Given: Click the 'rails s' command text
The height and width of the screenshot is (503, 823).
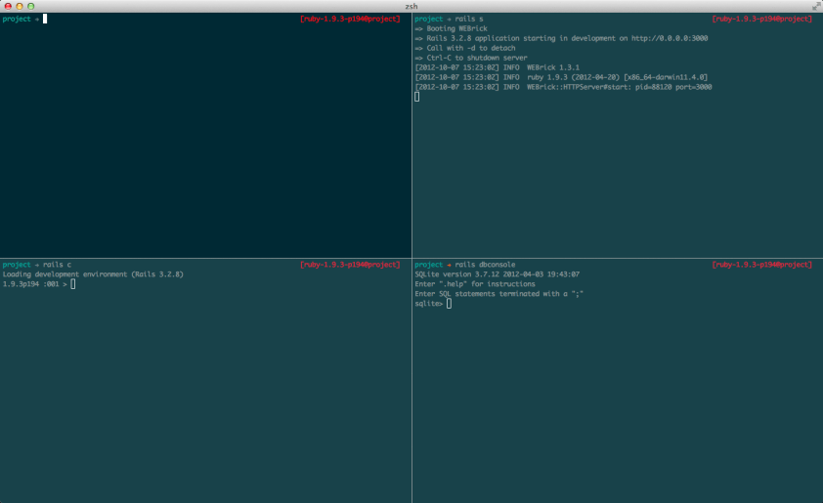Looking at the screenshot, I should click(469, 19).
